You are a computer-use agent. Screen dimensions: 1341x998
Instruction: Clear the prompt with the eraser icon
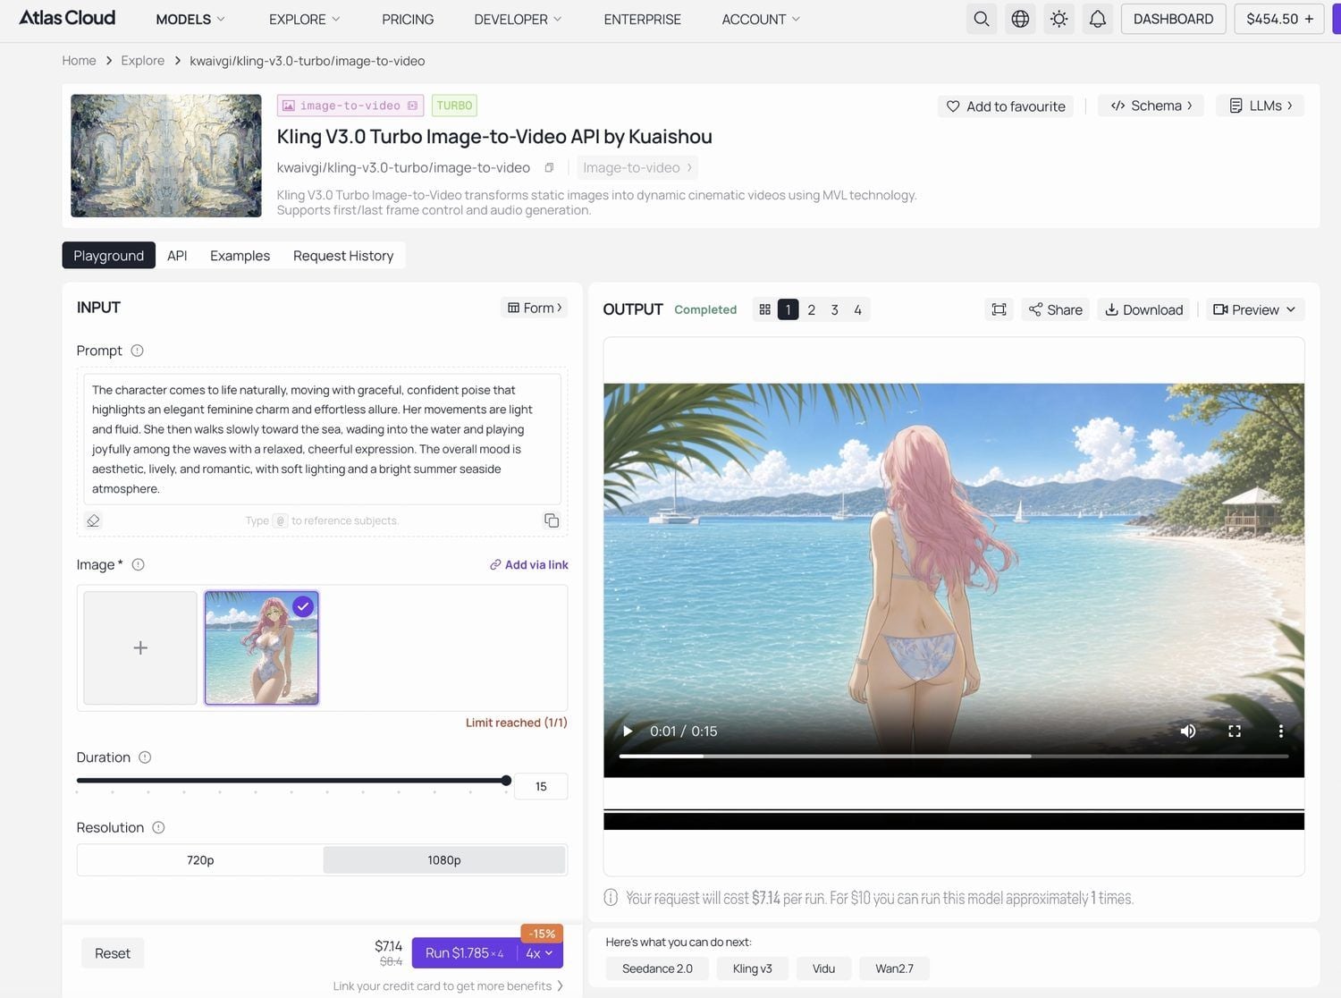pos(93,520)
